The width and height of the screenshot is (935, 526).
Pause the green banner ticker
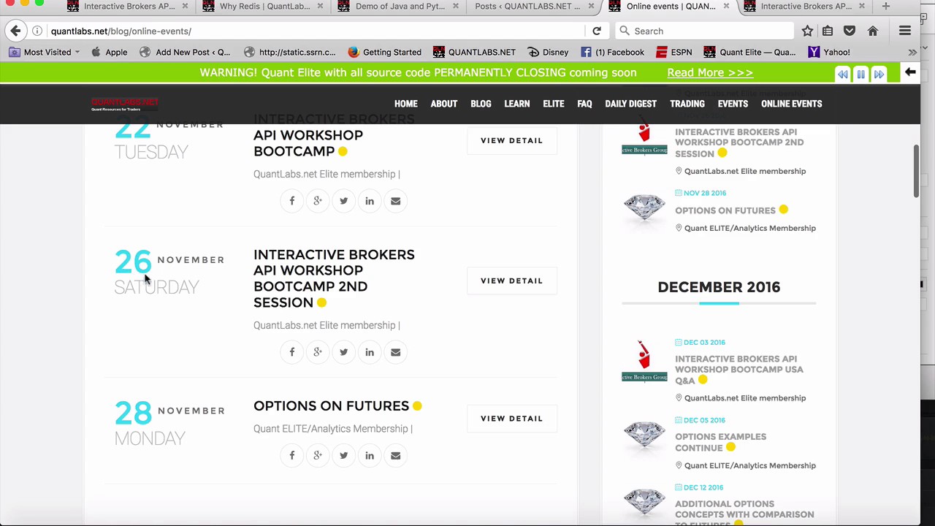(x=860, y=74)
